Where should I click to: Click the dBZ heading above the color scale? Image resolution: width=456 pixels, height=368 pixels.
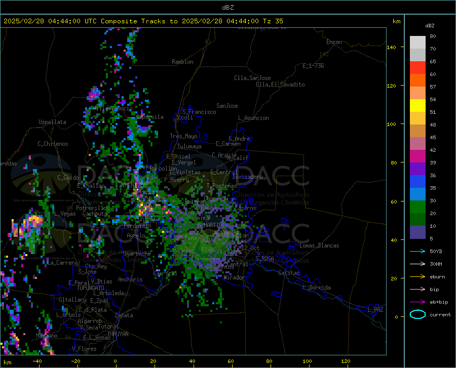point(430,25)
